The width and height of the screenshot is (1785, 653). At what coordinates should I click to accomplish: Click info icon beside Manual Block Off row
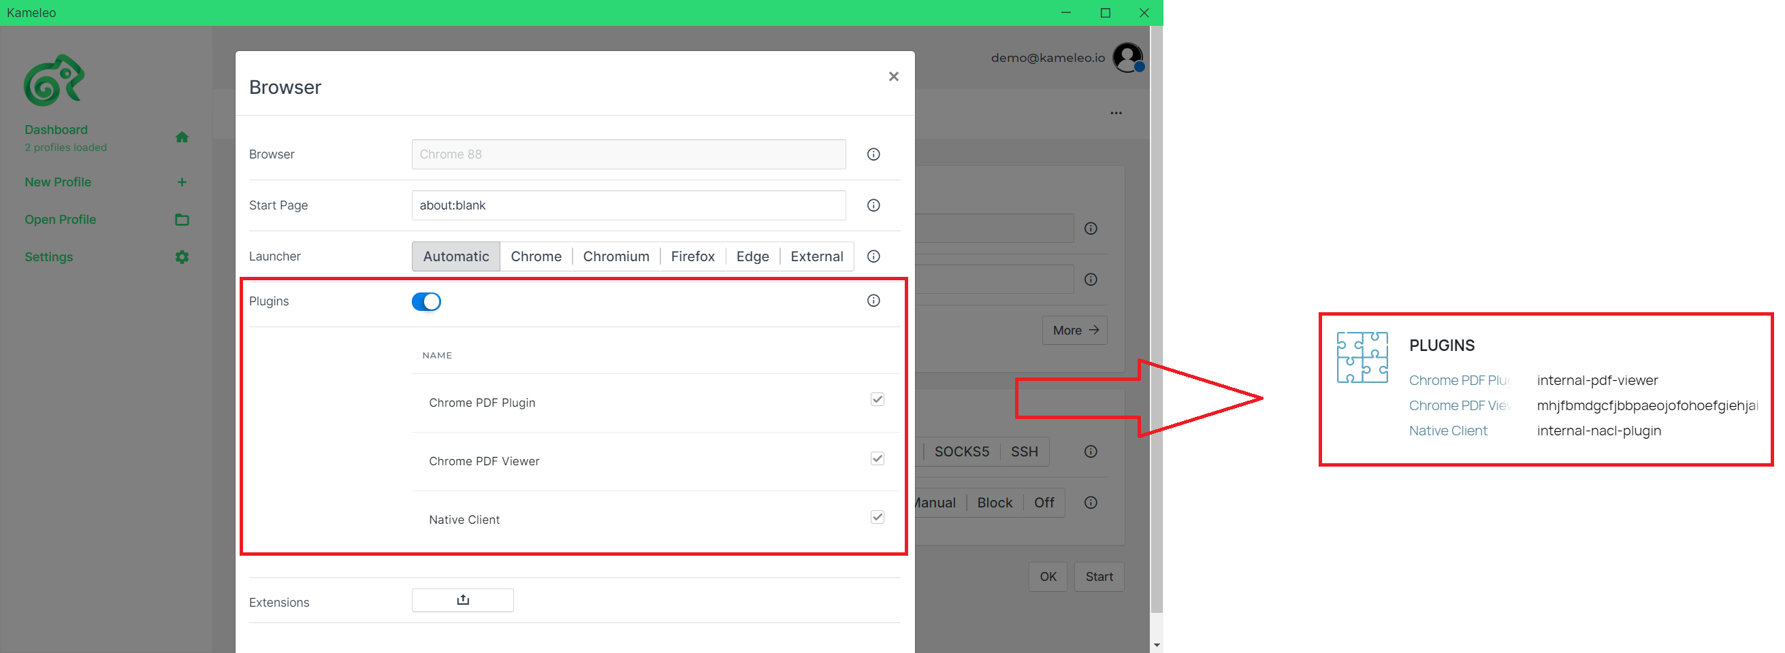click(1090, 503)
